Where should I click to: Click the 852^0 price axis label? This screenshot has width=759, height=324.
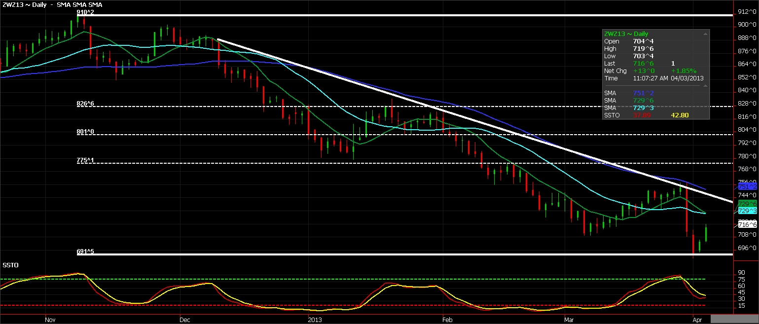[x=748, y=77]
